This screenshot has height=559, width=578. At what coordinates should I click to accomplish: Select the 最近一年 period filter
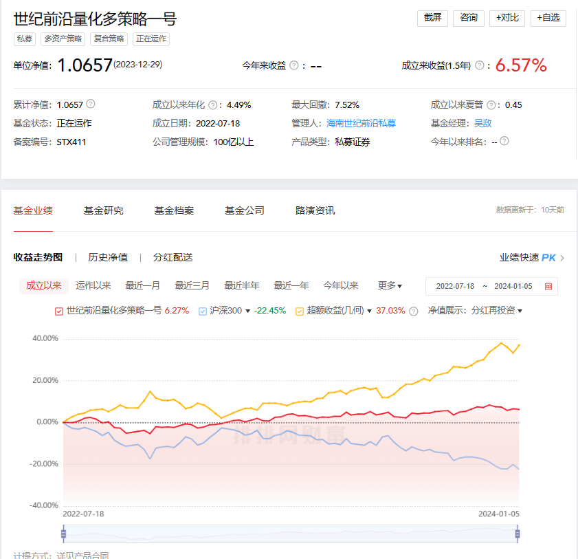(x=291, y=286)
